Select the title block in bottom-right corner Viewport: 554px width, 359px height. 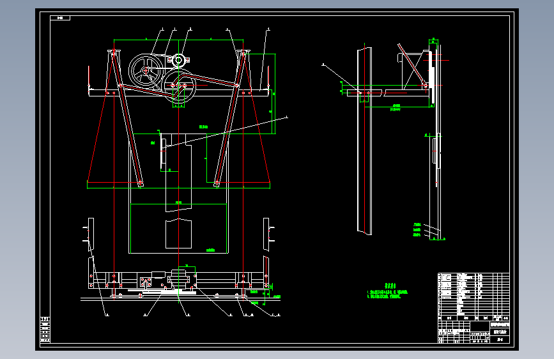tap(473, 332)
